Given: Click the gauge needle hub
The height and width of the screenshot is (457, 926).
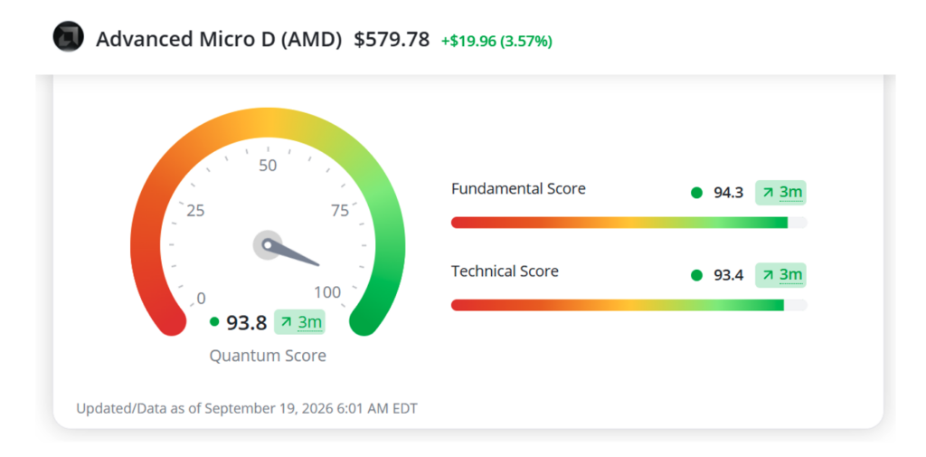Looking at the screenshot, I should pos(268,244).
